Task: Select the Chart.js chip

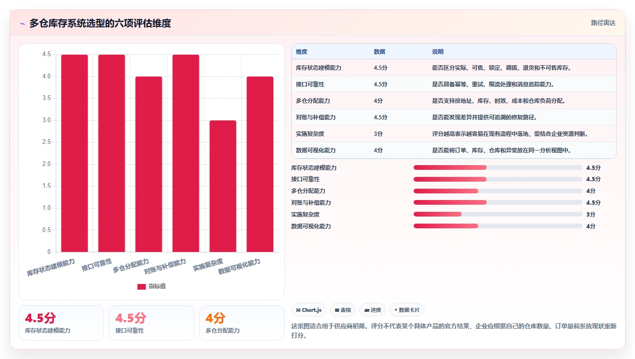Action: click(309, 310)
